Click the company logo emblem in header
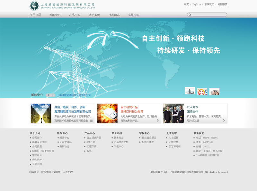Screen dimensions: 257x191 [34, 6]
